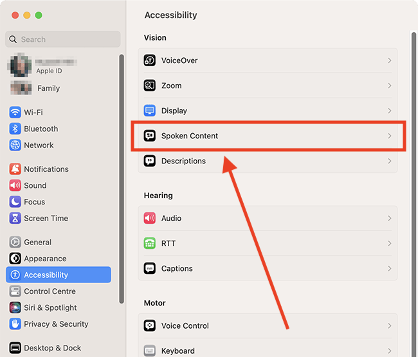Click the Network globe icon
Image resolution: width=418 pixels, height=357 pixels.
pyautogui.click(x=15, y=145)
